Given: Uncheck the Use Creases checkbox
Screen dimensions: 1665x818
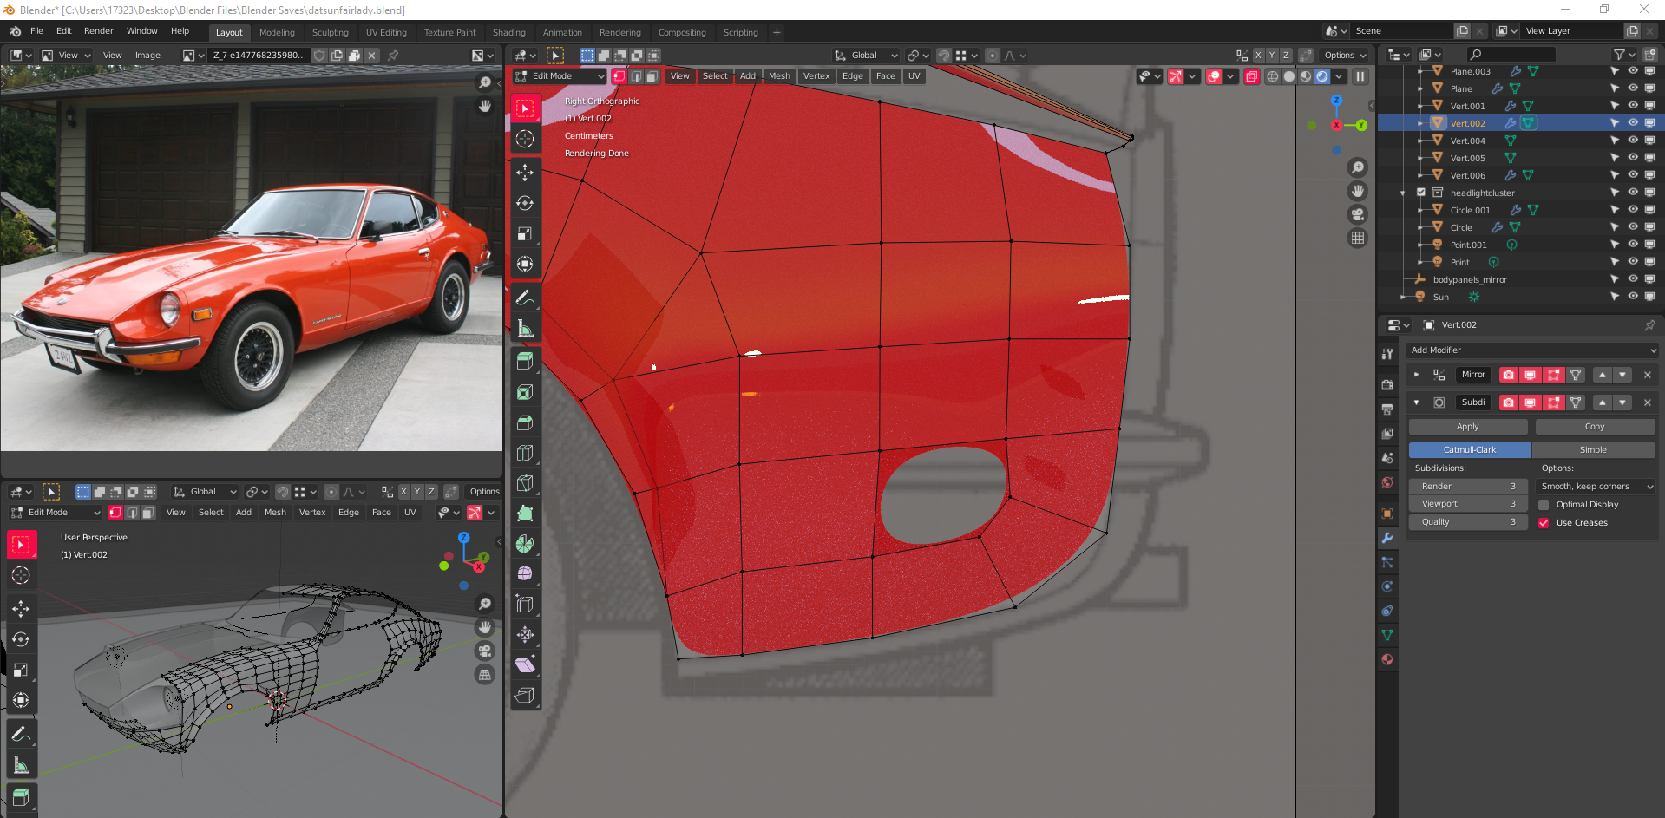Looking at the screenshot, I should pyautogui.click(x=1544, y=523).
